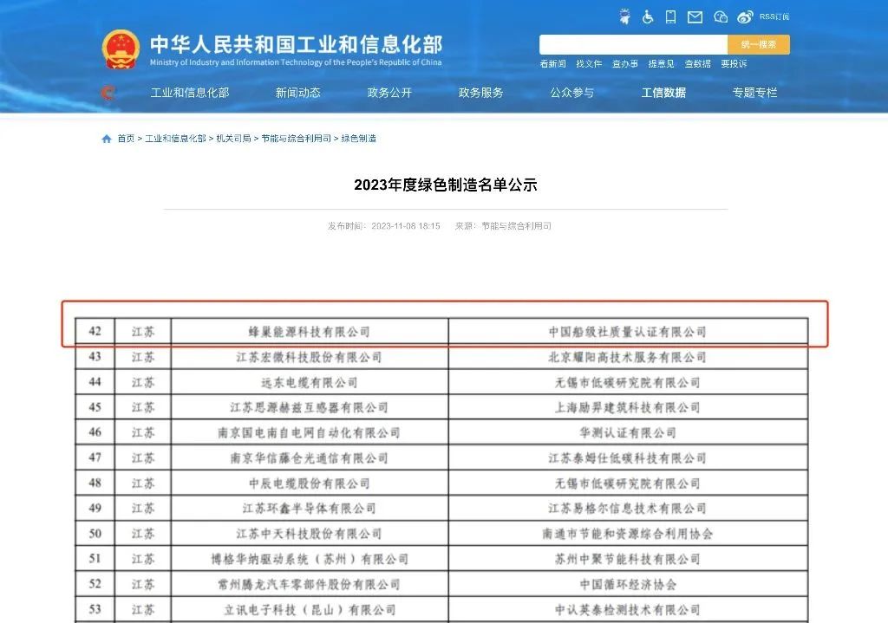The width and height of the screenshot is (888, 623).
Task: Open the 提意见 quick link
Action: (662, 63)
